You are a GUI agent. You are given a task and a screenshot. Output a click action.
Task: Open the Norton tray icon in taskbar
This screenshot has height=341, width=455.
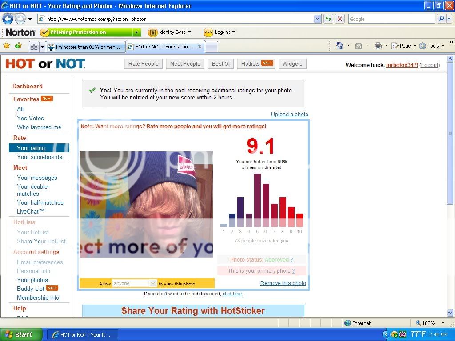click(x=395, y=334)
